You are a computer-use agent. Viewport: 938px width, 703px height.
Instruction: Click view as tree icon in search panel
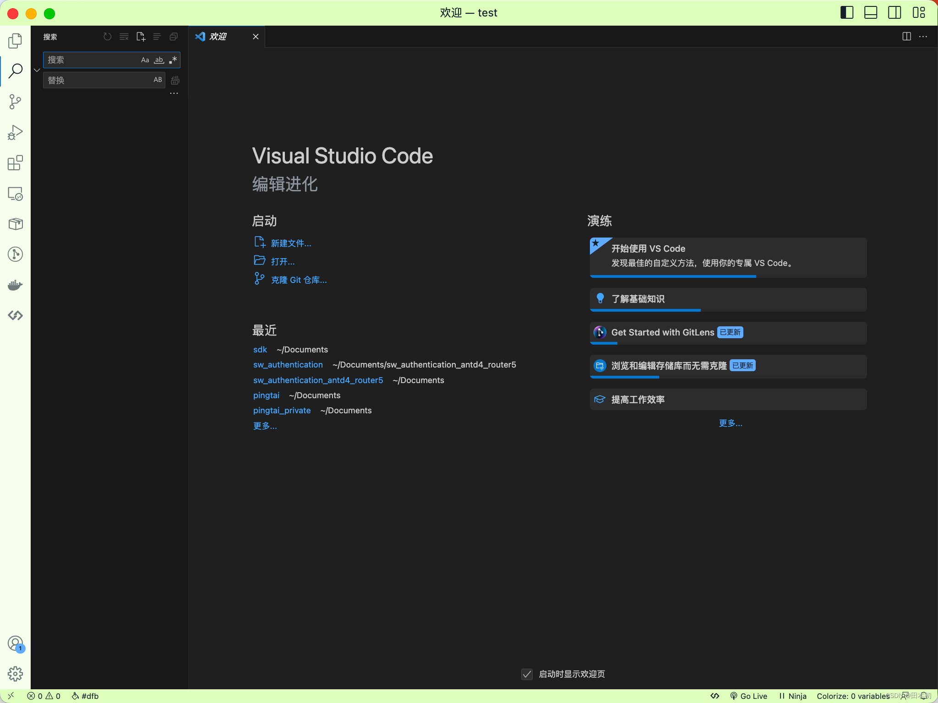pyautogui.click(x=157, y=37)
